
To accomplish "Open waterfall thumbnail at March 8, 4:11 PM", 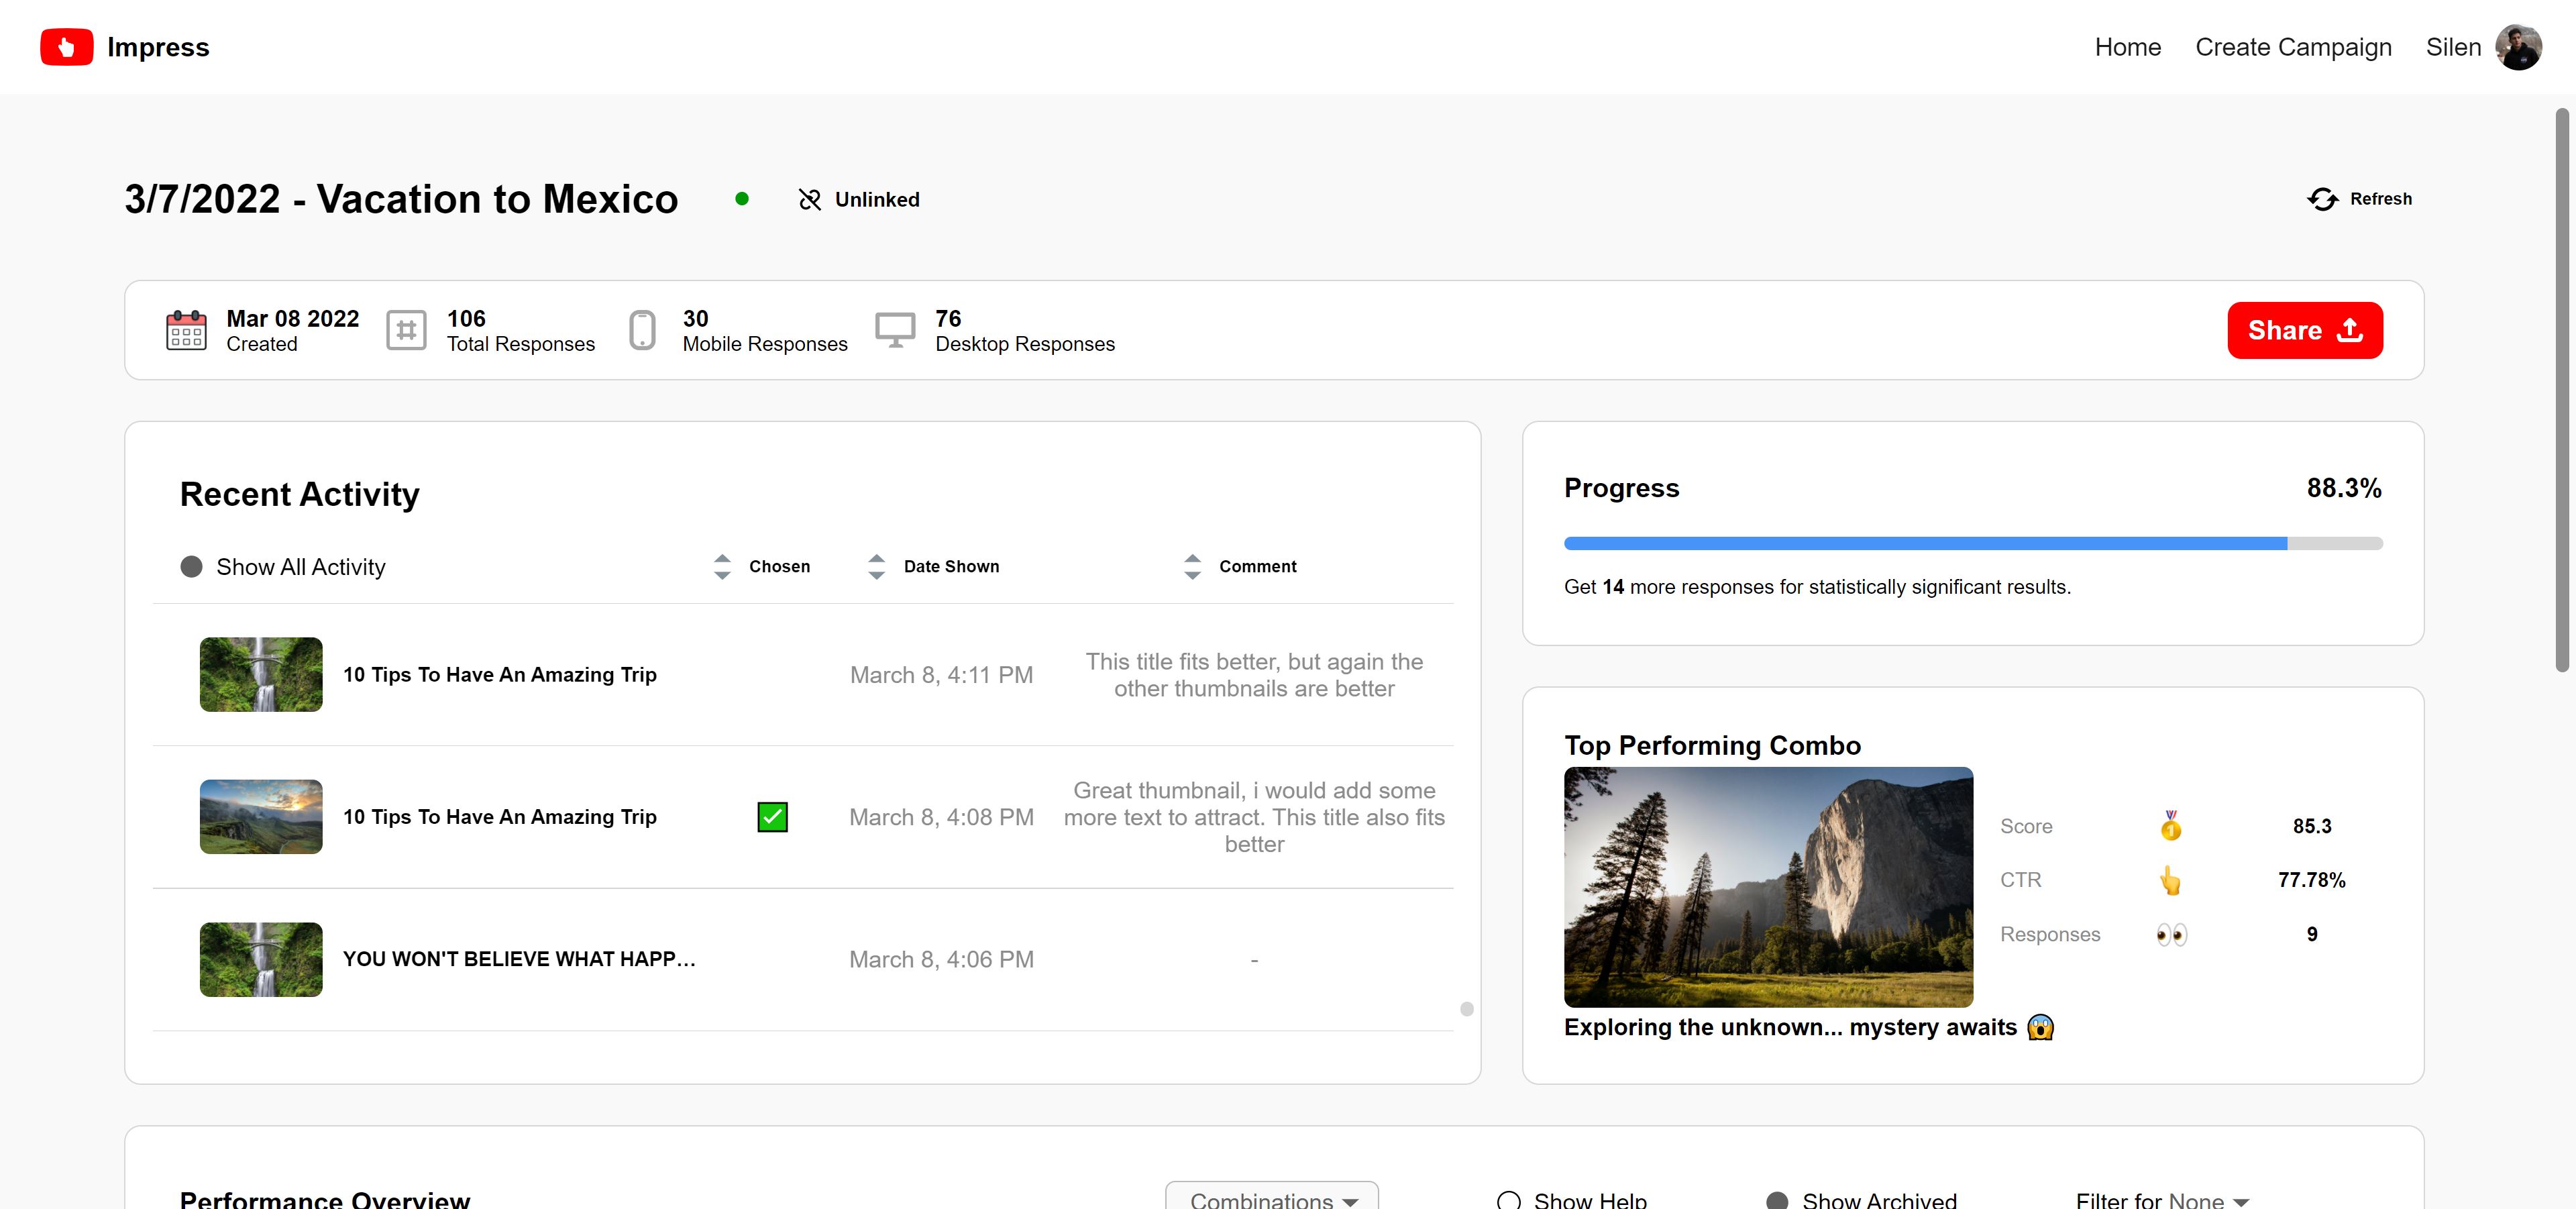I will (261, 675).
